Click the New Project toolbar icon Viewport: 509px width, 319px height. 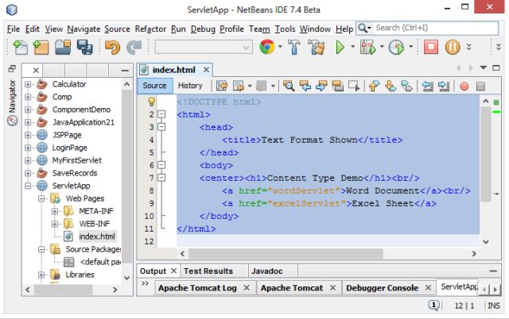point(41,48)
